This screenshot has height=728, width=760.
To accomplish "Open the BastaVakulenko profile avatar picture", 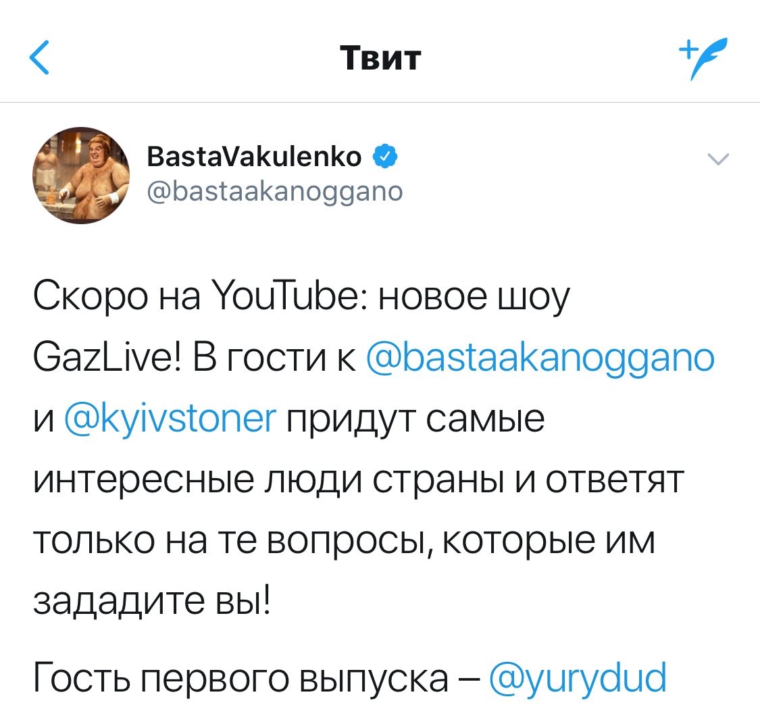I will pos(81,175).
